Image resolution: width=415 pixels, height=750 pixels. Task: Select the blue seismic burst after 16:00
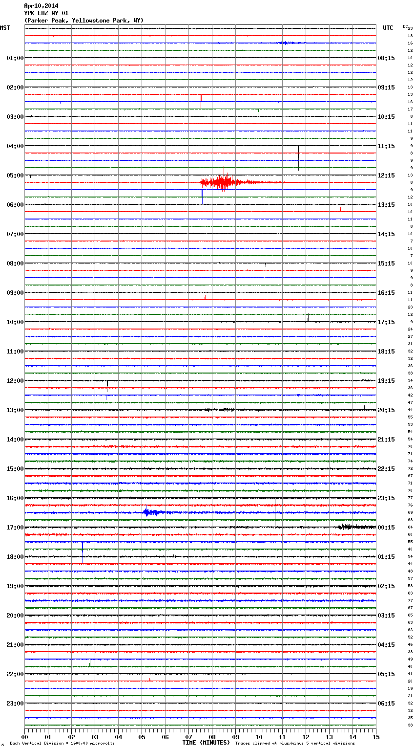(151, 512)
